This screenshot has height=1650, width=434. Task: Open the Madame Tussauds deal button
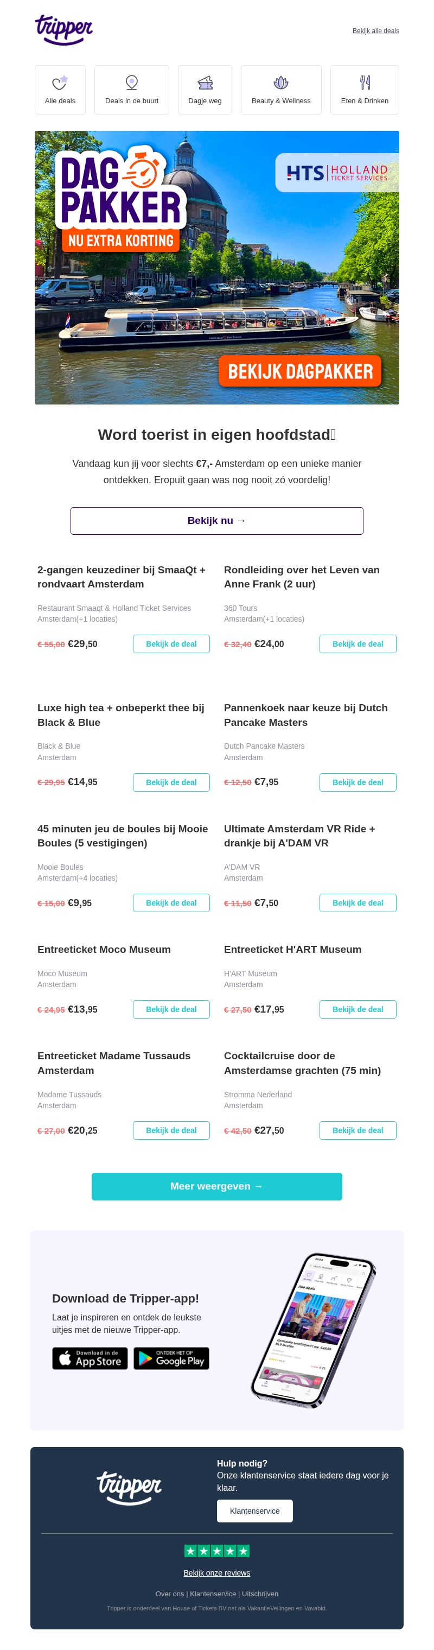point(171,1130)
